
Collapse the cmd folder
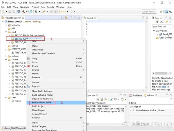point(6,32)
